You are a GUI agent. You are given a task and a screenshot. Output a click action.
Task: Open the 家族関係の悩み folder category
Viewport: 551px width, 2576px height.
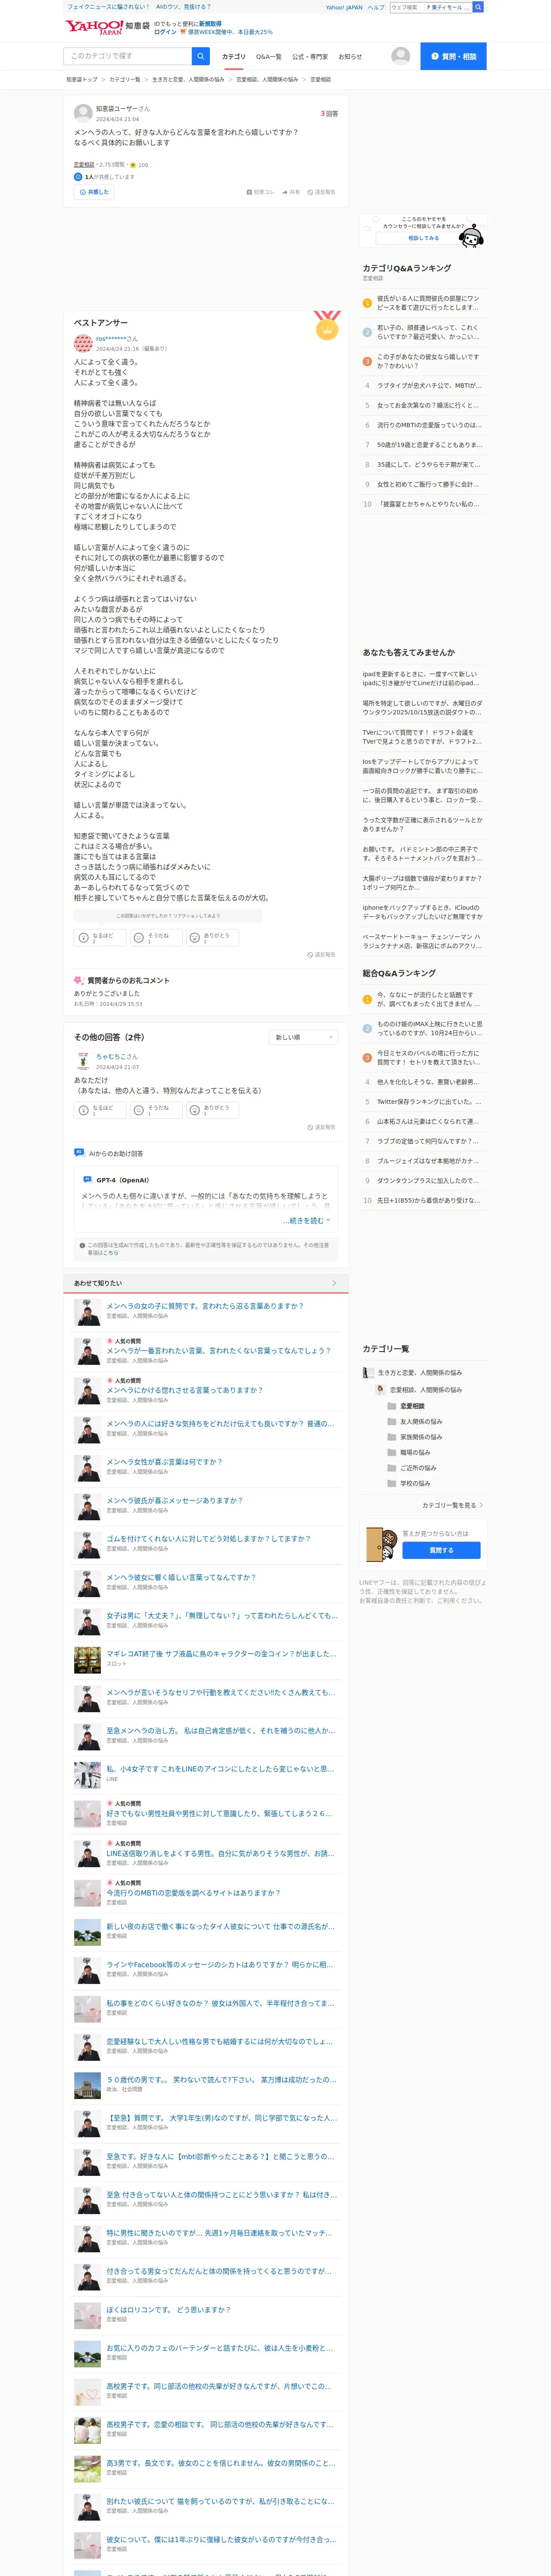tap(414, 1437)
